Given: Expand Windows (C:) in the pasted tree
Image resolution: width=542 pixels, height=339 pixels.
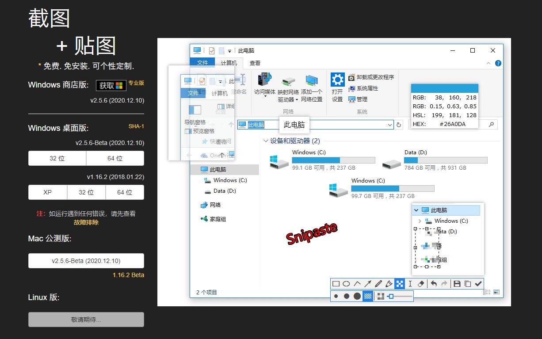Looking at the screenshot, I should (420, 221).
